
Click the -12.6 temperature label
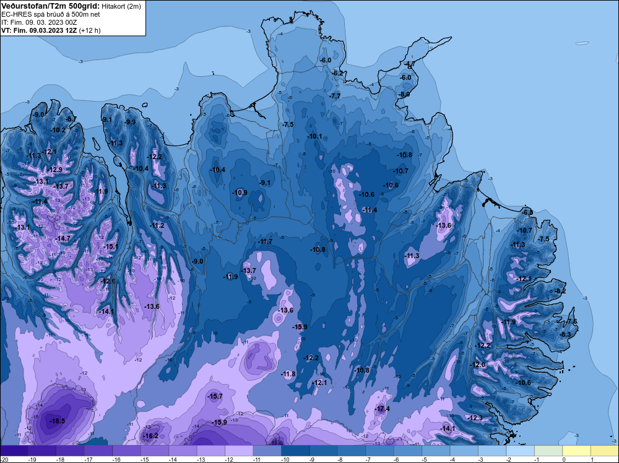tap(108, 281)
